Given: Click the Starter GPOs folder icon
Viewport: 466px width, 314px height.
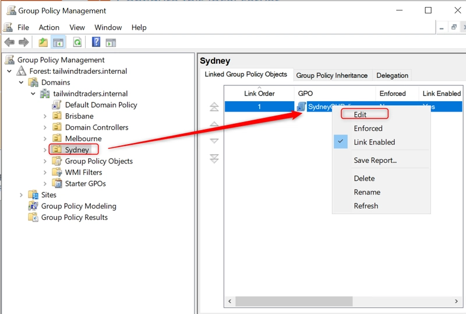Looking at the screenshot, I should pyautogui.click(x=57, y=183).
